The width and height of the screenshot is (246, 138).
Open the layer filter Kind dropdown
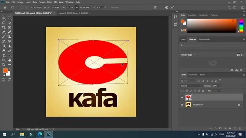tap(188, 81)
